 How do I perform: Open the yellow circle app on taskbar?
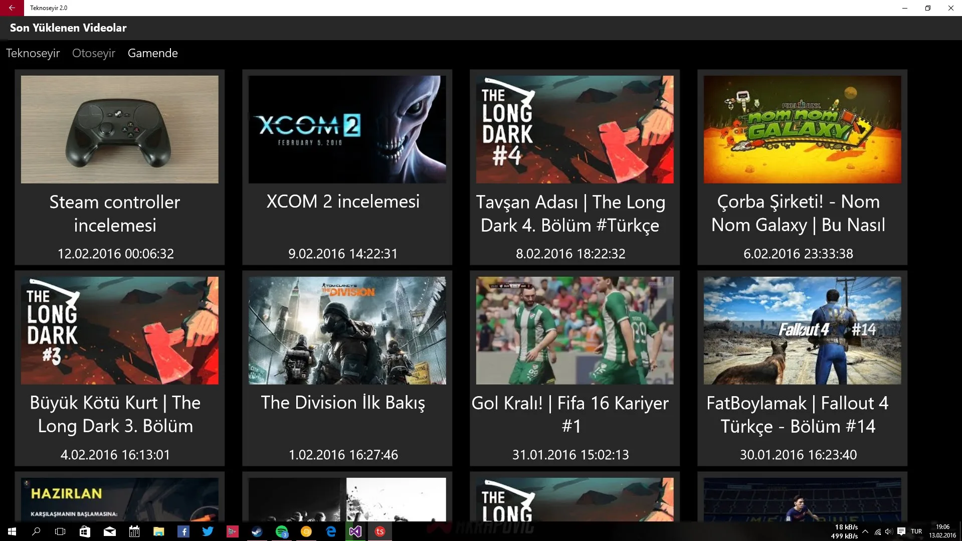point(306,531)
